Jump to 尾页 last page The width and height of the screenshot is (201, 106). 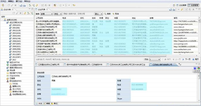[196, 59]
